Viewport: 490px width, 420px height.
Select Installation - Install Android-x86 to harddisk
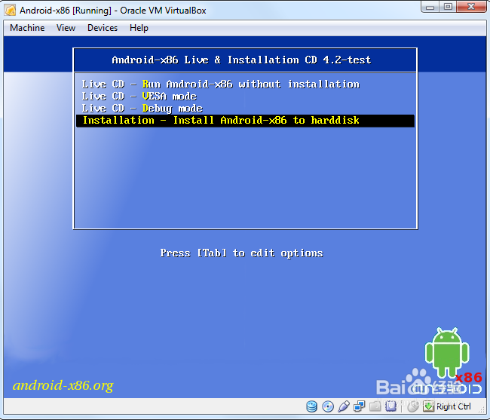[x=245, y=121]
